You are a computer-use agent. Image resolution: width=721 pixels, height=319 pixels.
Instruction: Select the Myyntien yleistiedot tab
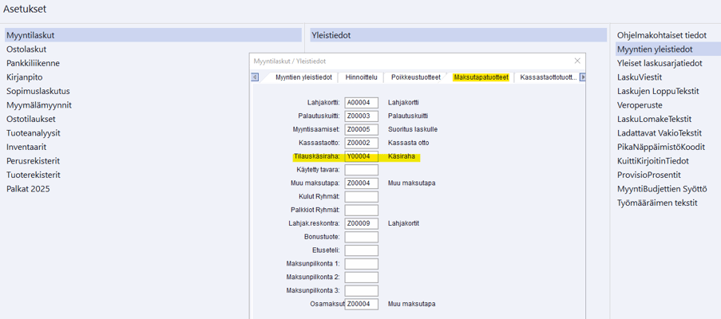tap(303, 77)
